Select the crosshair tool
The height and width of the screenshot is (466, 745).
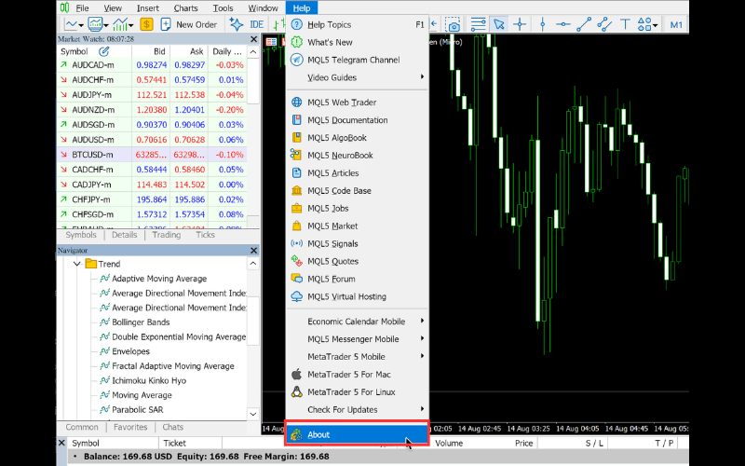(520, 24)
